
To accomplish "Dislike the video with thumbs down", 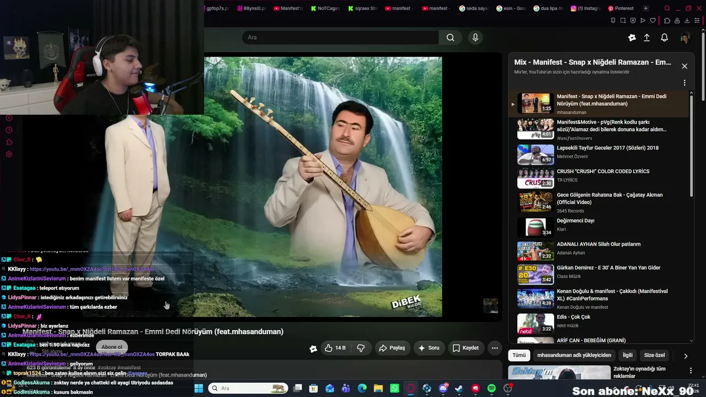I will click(361, 348).
